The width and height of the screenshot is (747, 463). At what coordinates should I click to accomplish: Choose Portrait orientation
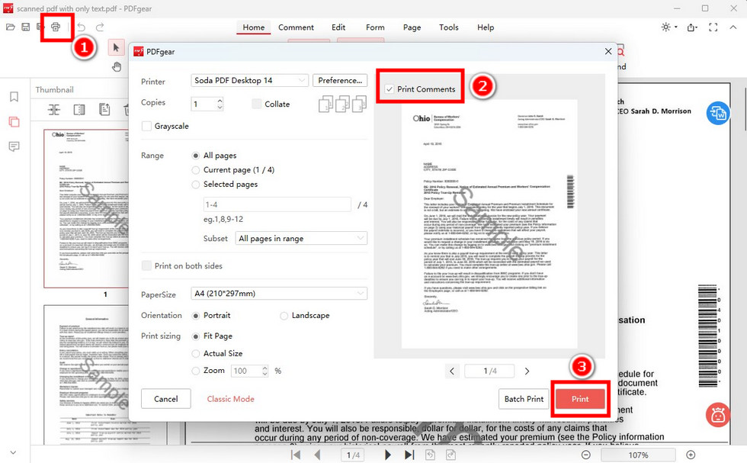pos(195,316)
